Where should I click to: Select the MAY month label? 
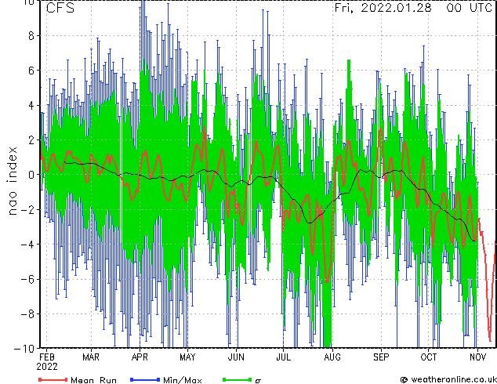(x=187, y=357)
